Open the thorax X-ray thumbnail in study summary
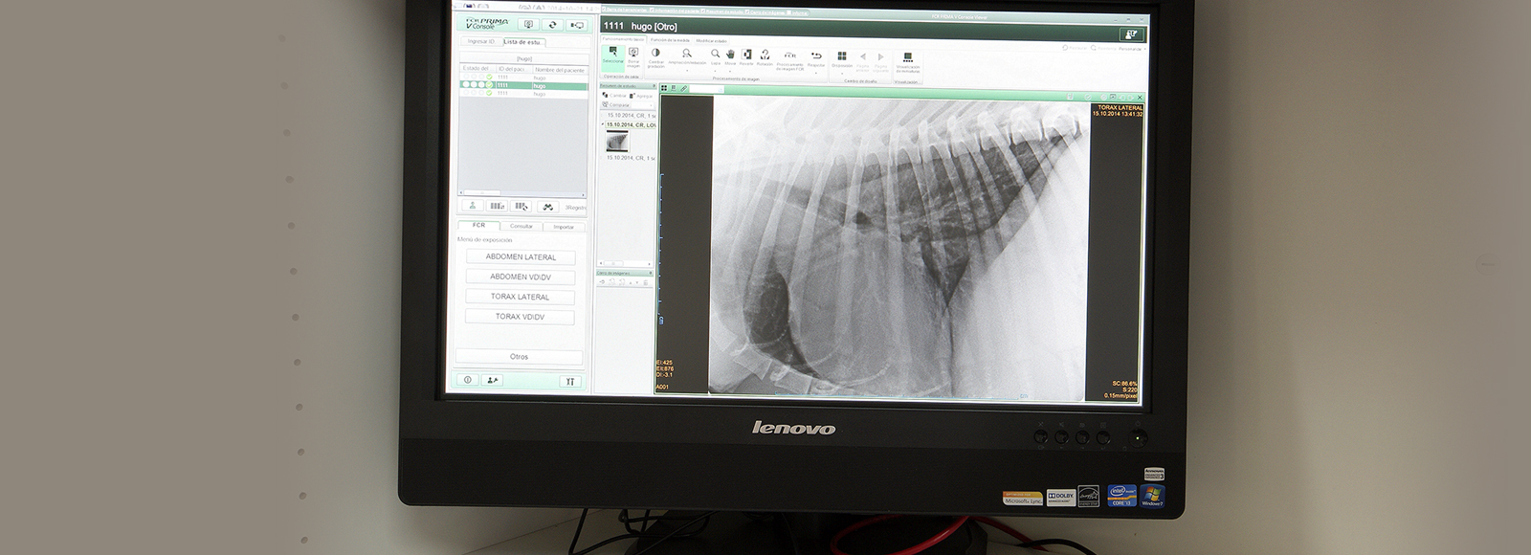The width and height of the screenshot is (1531, 555). point(617,142)
